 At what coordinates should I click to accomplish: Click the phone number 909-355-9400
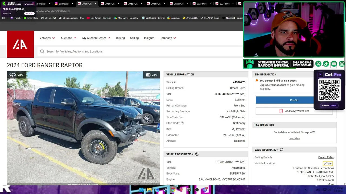[x=325, y=180]
